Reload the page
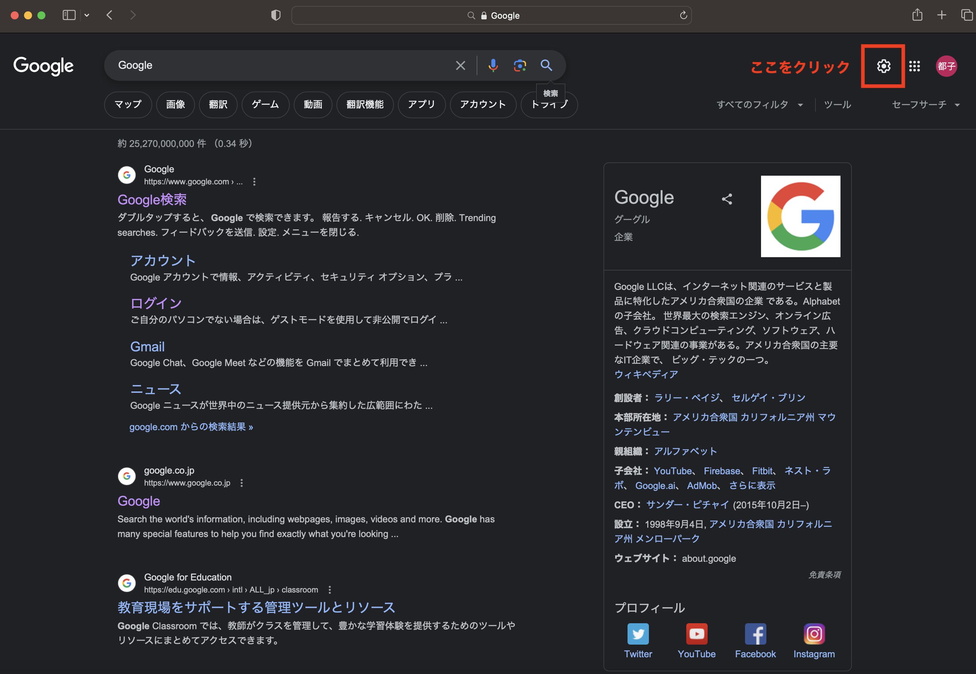 (x=683, y=15)
